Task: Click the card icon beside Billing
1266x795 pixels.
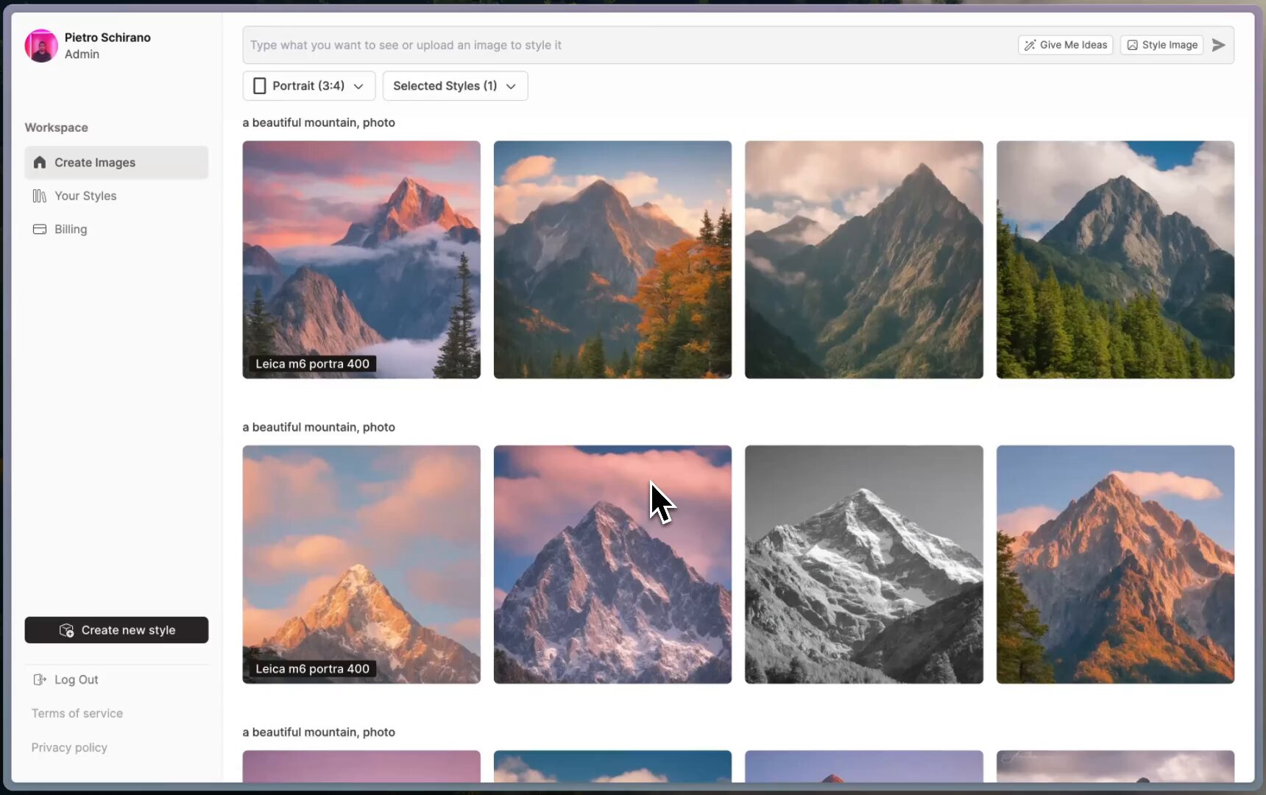Action: [40, 229]
